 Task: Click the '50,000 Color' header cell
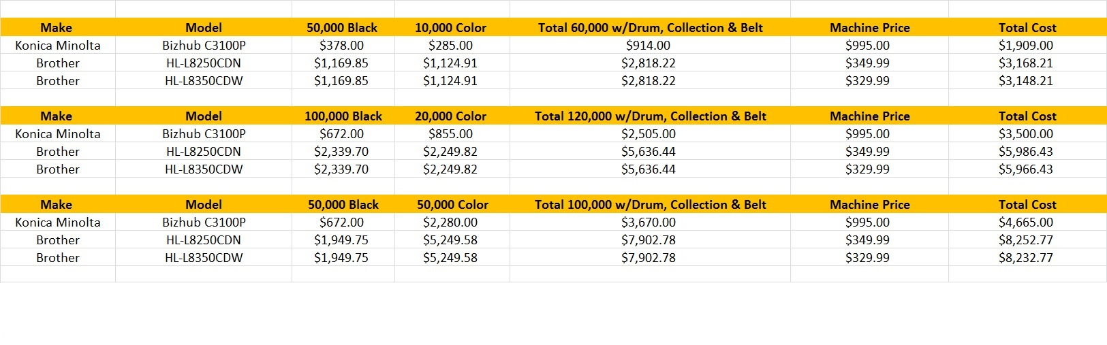coord(452,205)
